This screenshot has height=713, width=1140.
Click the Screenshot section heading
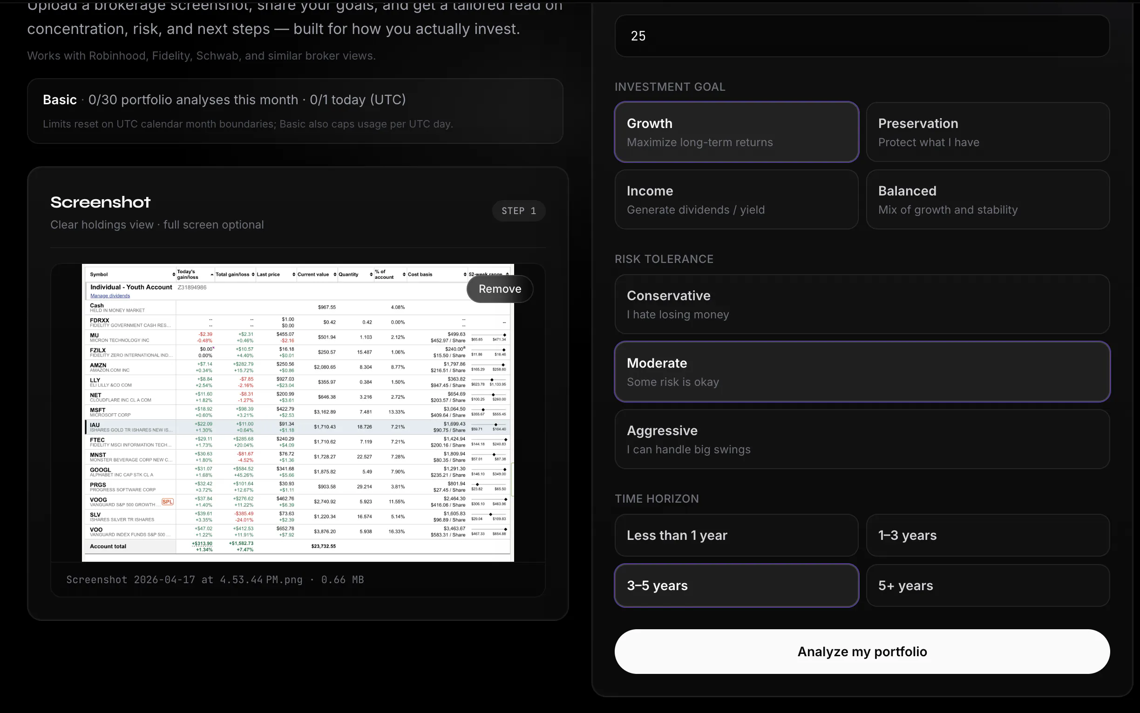[101, 202]
